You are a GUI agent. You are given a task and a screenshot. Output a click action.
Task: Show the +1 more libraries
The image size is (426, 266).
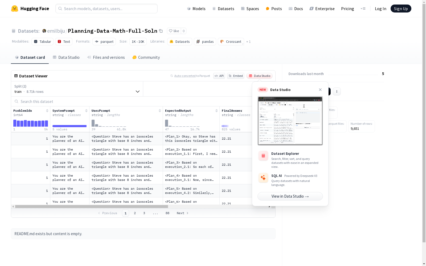(248, 41)
